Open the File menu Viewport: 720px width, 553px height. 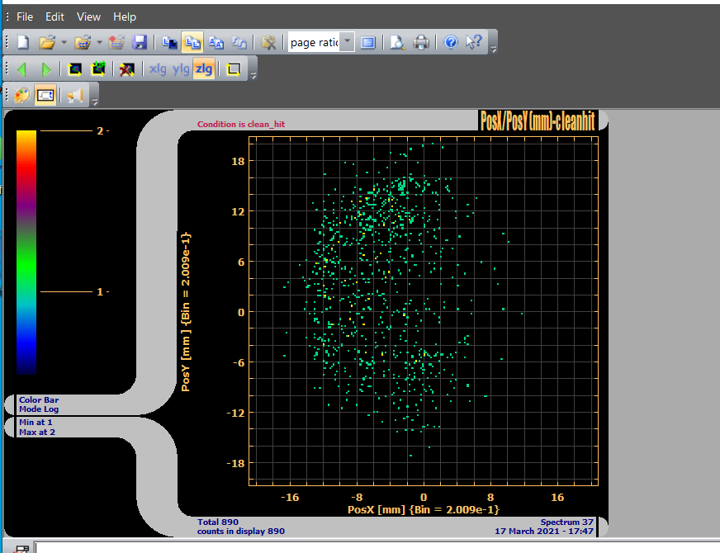point(25,17)
